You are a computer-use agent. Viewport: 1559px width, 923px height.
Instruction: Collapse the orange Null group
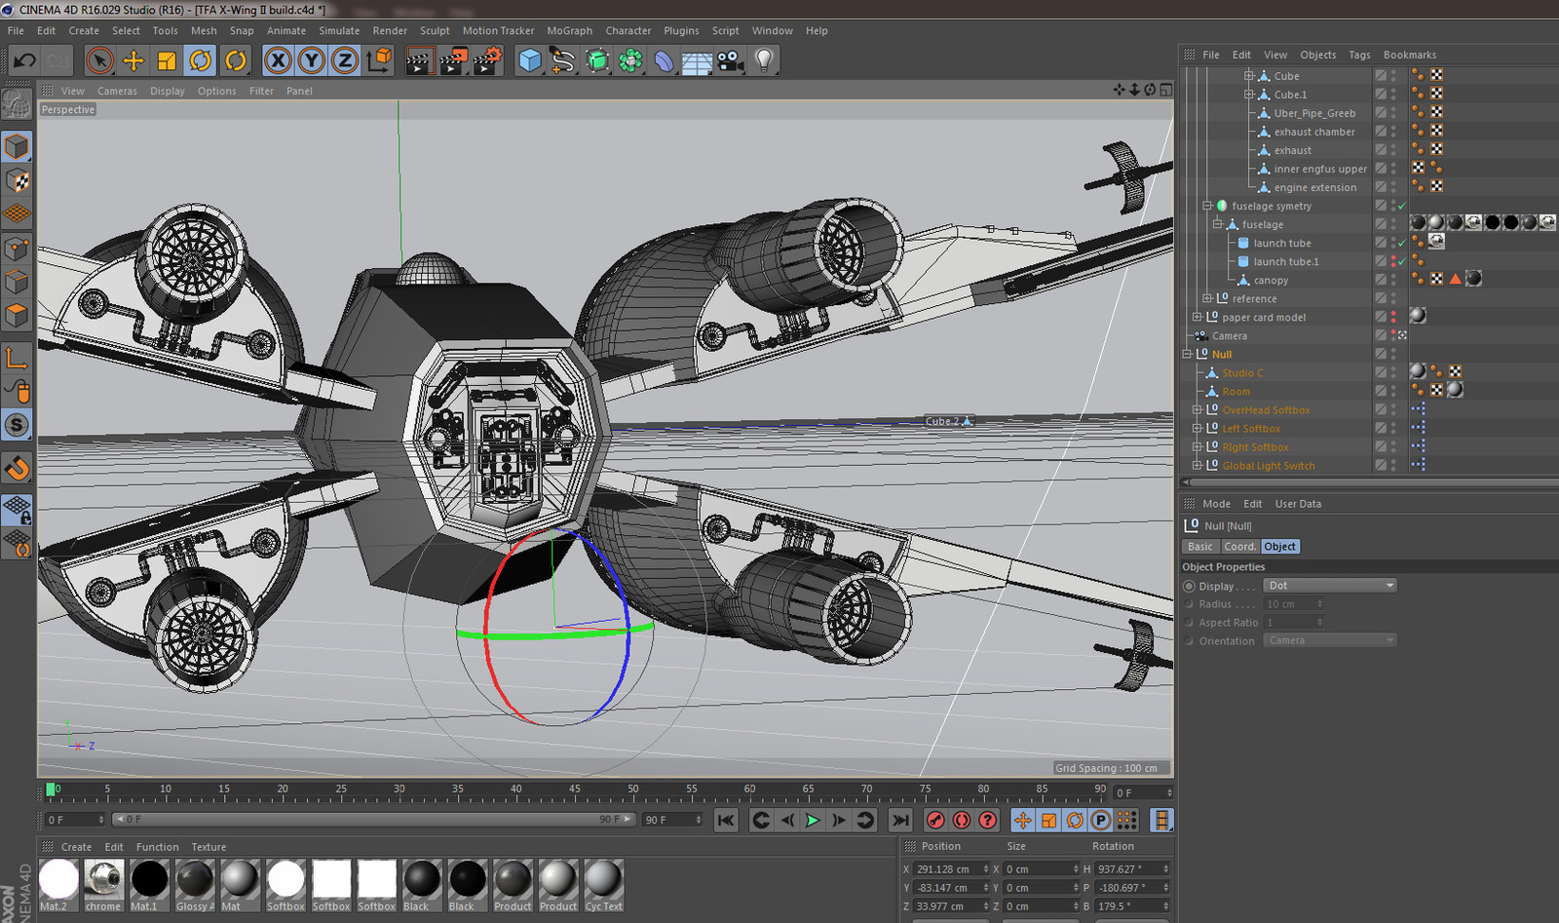[x=1187, y=354]
